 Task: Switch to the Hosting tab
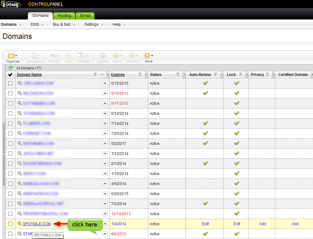(x=64, y=16)
